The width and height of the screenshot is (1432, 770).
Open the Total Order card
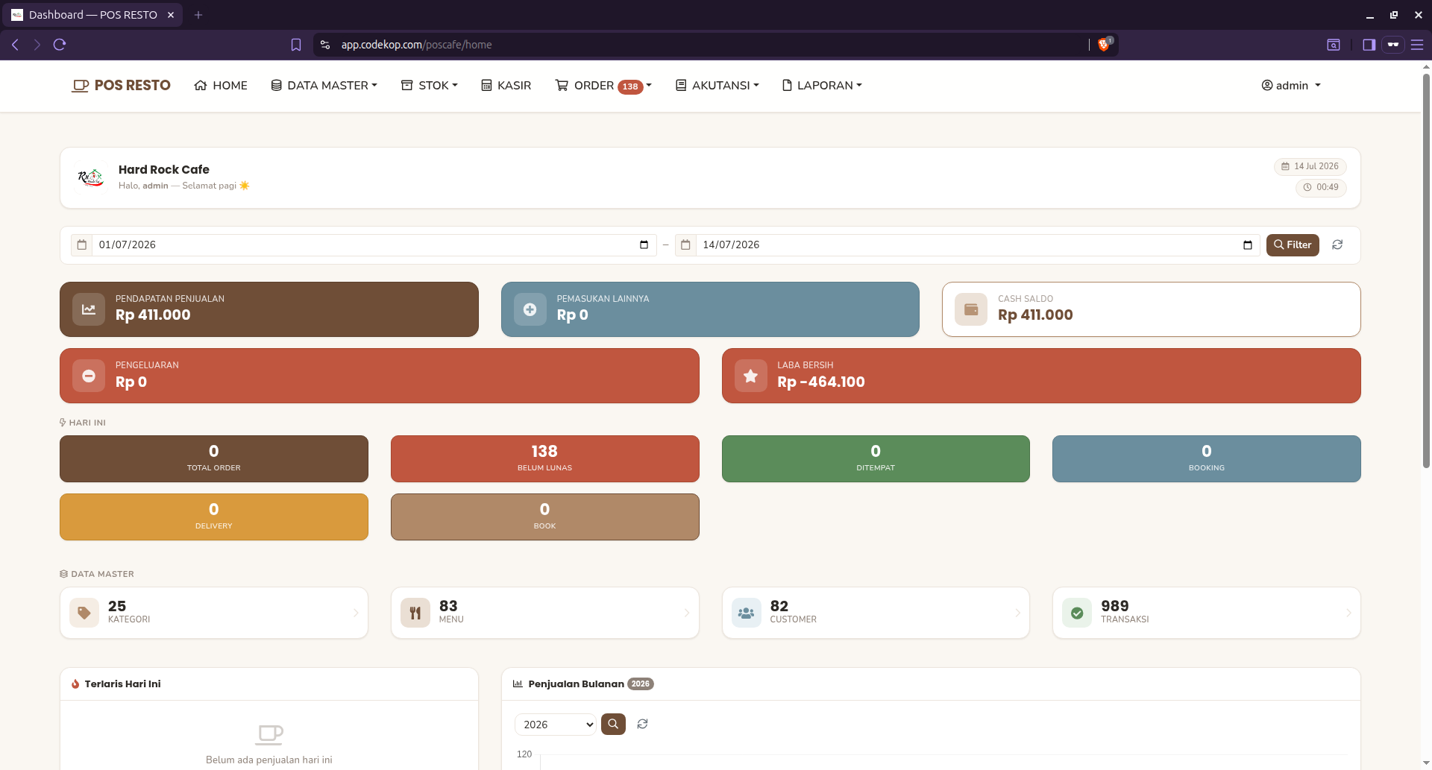pyautogui.click(x=214, y=458)
